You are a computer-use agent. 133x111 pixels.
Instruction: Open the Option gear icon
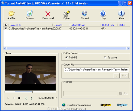[66, 14]
